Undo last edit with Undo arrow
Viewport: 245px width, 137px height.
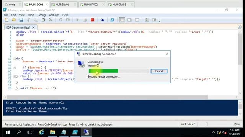click(x=60, y=20)
